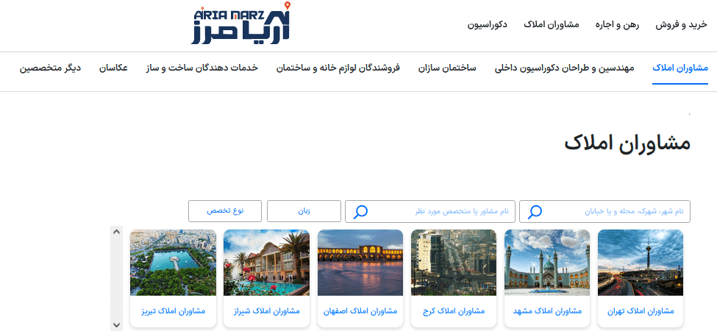Click the scrollbar down arrow beside city cards

tap(116, 325)
